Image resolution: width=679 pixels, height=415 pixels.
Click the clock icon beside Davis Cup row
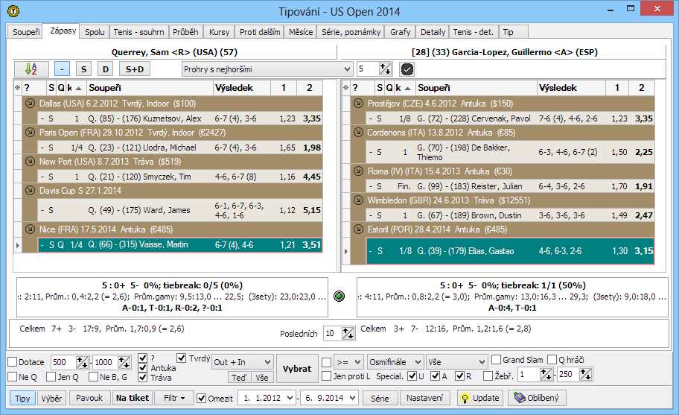pos(30,191)
